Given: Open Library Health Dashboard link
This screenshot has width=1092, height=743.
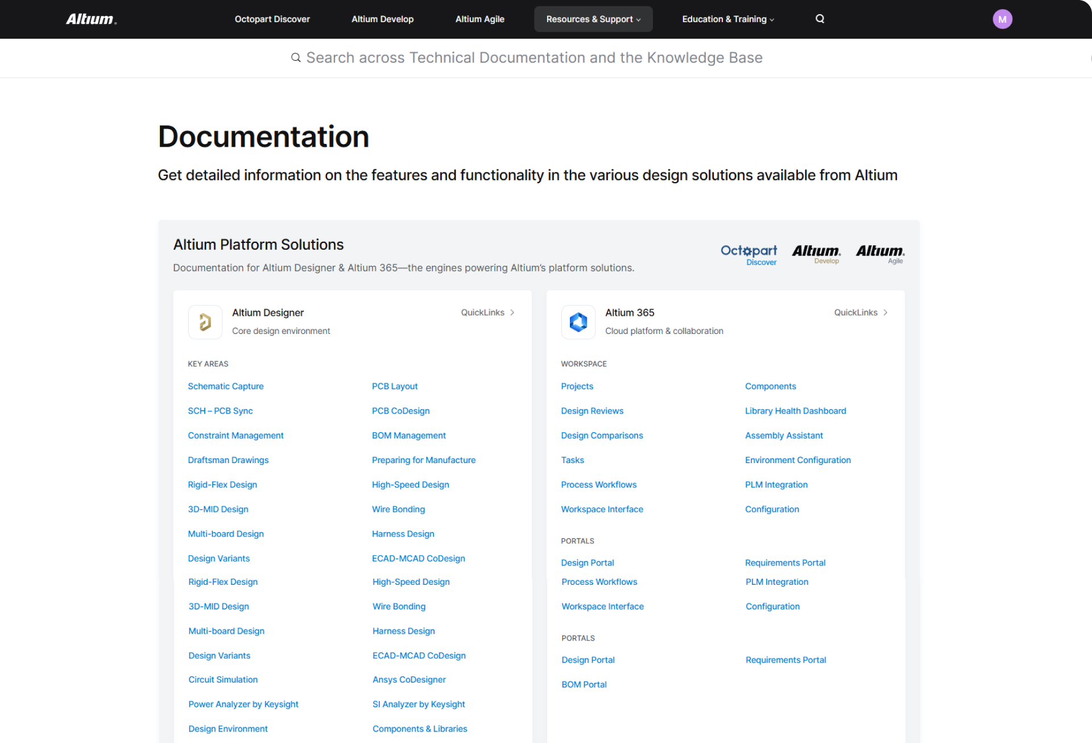Looking at the screenshot, I should (795, 411).
